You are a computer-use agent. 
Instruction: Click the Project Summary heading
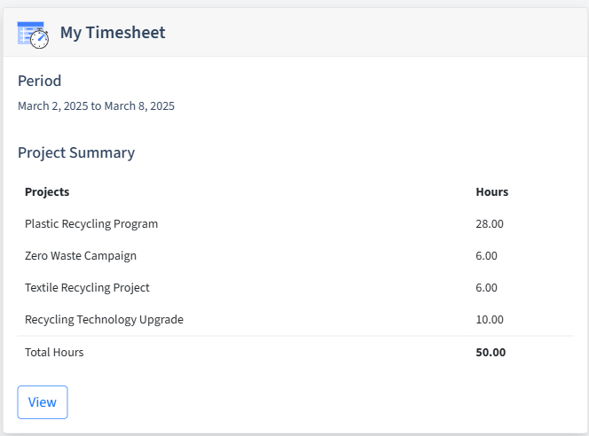click(76, 152)
